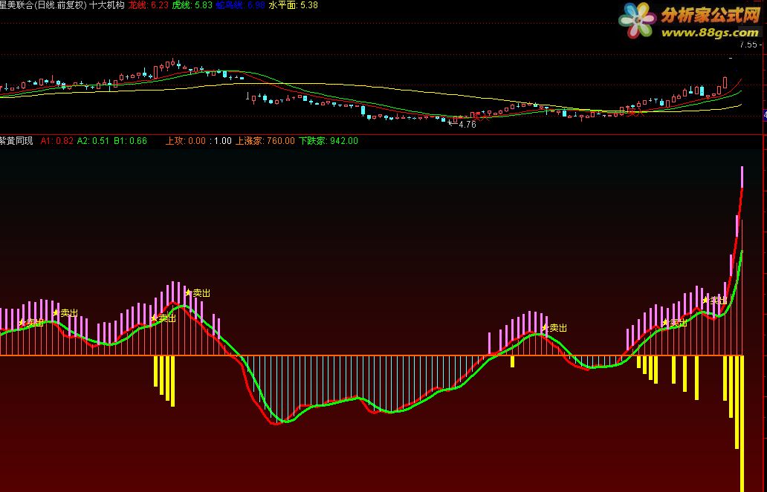Click the 4.76 low price annotation
This screenshot has height=492, width=767.
pyautogui.click(x=467, y=125)
